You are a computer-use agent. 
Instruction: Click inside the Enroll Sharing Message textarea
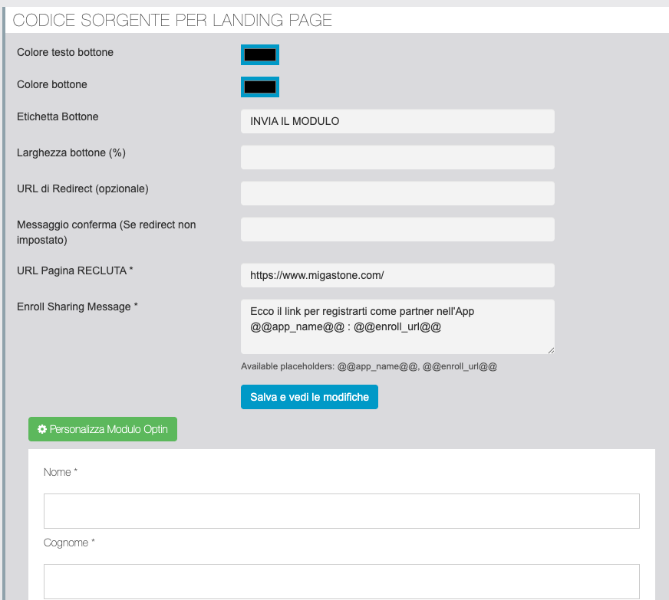pyautogui.click(x=397, y=326)
